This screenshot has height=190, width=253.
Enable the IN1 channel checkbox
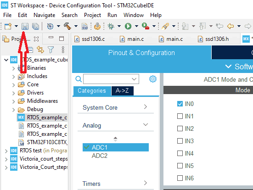tap(180, 116)
